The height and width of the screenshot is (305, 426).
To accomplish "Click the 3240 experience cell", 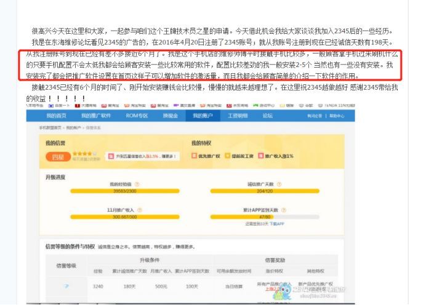I will pyautogui.click(x=98, y=287).
